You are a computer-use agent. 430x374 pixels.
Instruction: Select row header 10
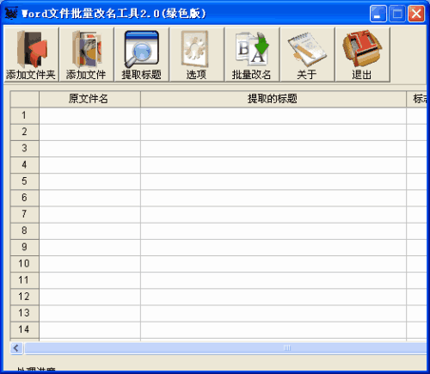pyautogui.click(x=25, y=264)
